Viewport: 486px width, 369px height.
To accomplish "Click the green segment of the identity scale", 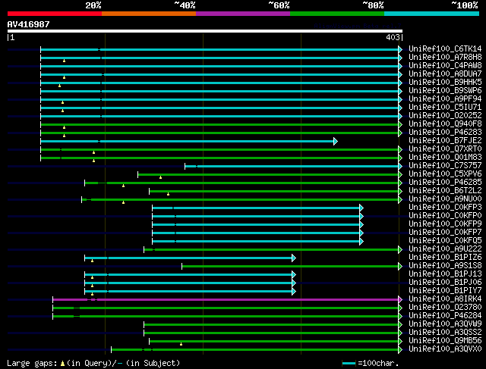I will pyautogui.click(x=337, y=14).
